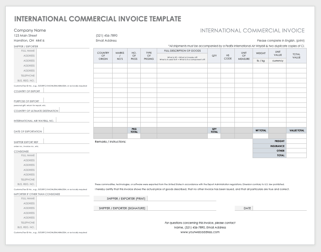Click the COUNTRY OF ULTIMATE DESTINATION field
321x252 pixels.
point(74,110)
